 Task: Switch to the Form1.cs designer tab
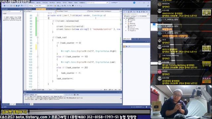[52, 9]
